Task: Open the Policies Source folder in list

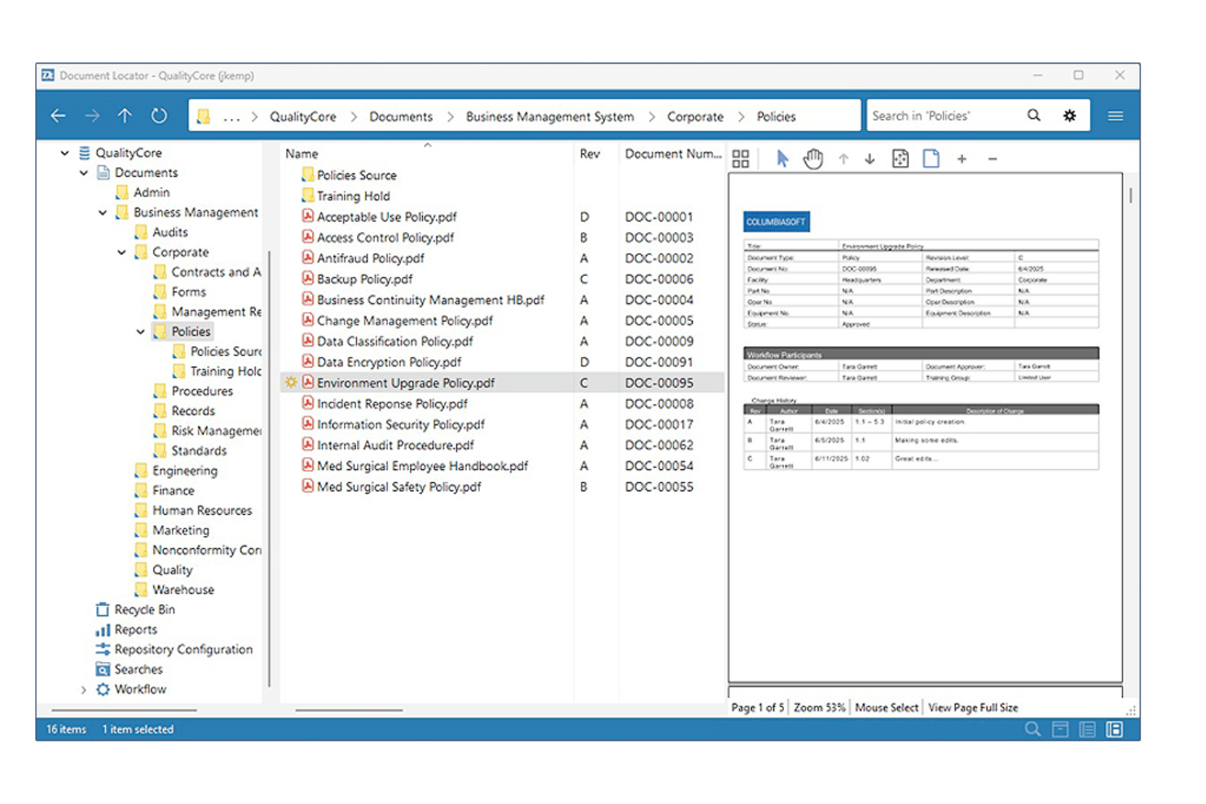Action: click(356, 175)
